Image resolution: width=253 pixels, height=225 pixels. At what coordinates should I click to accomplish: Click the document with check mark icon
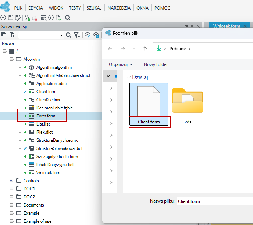58,17
